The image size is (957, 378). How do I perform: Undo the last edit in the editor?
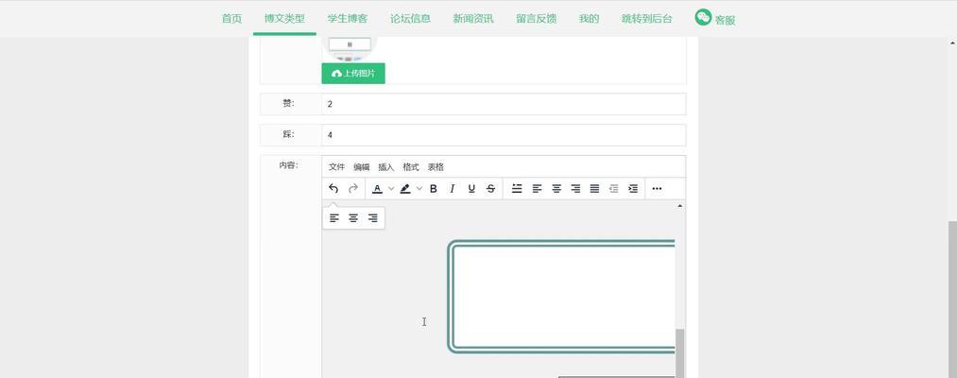[x=333, y=189]
